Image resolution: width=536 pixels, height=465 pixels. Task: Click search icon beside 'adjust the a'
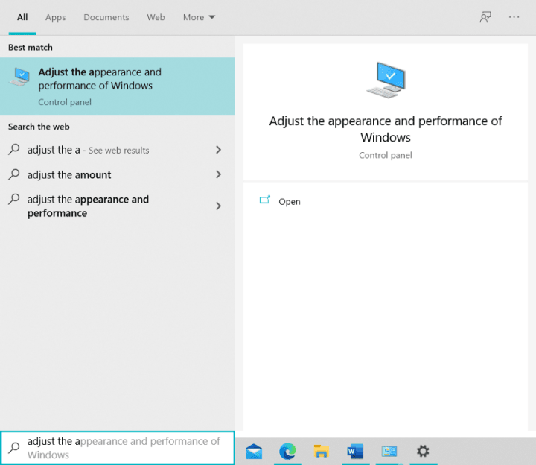[14, 149]
